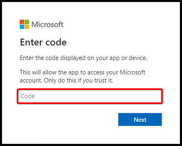Click the red square of the Microsoft logo

point(22,22)
